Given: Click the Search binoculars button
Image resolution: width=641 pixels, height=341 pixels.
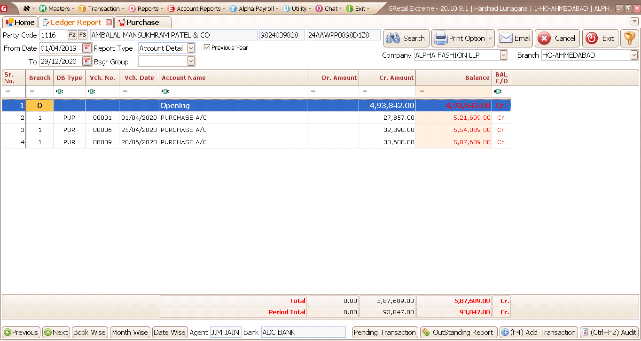Looking at the screenshot, I should pyautogui.click(x=406, y=39).
